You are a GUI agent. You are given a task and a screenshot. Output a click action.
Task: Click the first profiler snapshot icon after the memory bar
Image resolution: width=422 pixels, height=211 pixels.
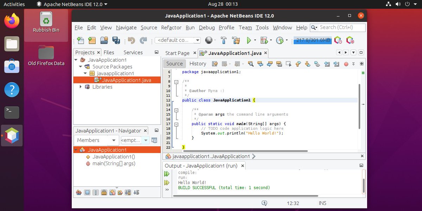tap(338, 40)
